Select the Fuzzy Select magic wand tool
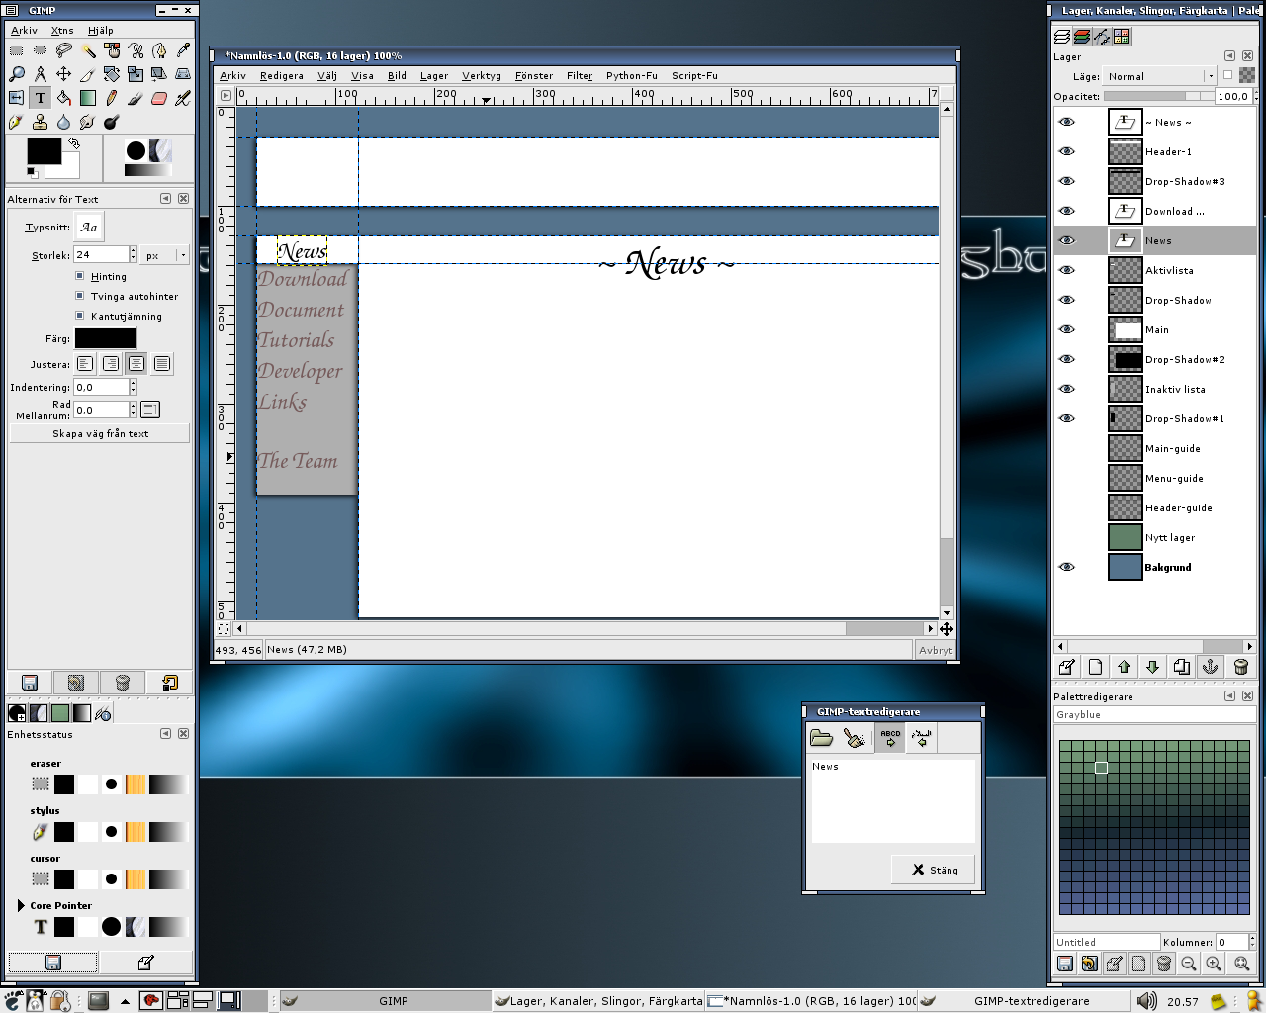This screenshot has width=1266, height=1013. (x=88, y=50)
